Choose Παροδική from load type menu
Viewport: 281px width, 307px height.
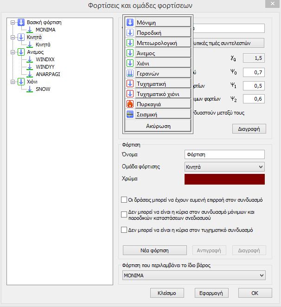click(163, 32)
